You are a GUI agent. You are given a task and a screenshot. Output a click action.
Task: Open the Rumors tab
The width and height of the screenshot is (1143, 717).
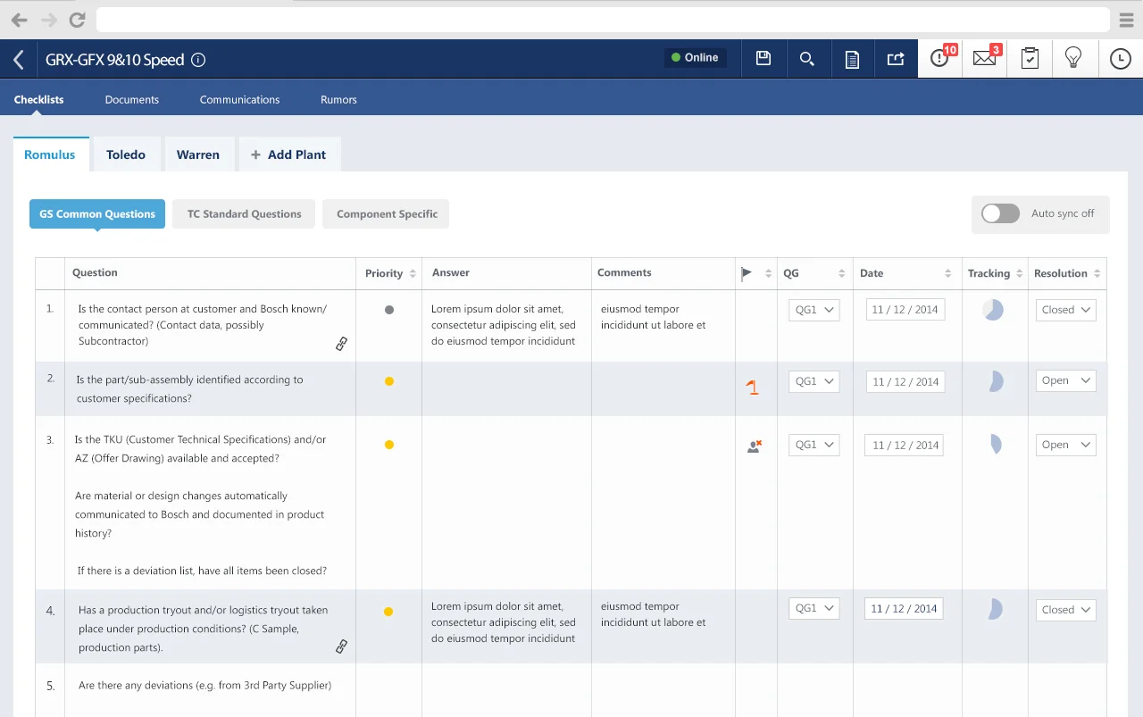coord(338,100)
